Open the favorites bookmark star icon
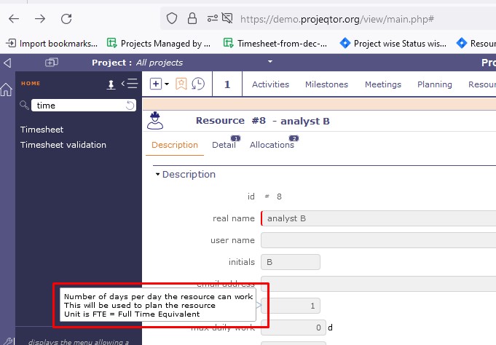The height and width of the screenshot is (345, 496). click(x=181, y=84)
